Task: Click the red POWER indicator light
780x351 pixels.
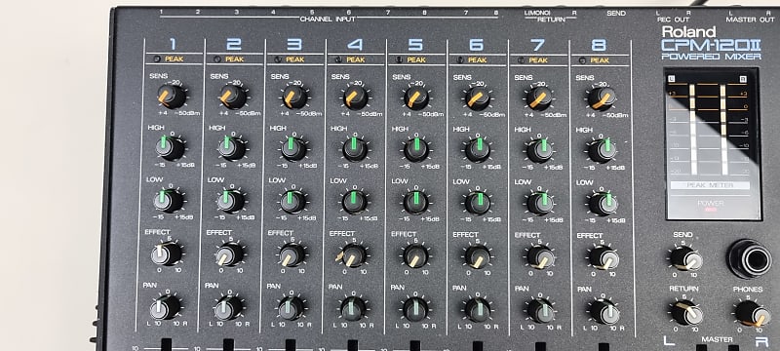Action: pyautogui.click(x=712, y=210)
